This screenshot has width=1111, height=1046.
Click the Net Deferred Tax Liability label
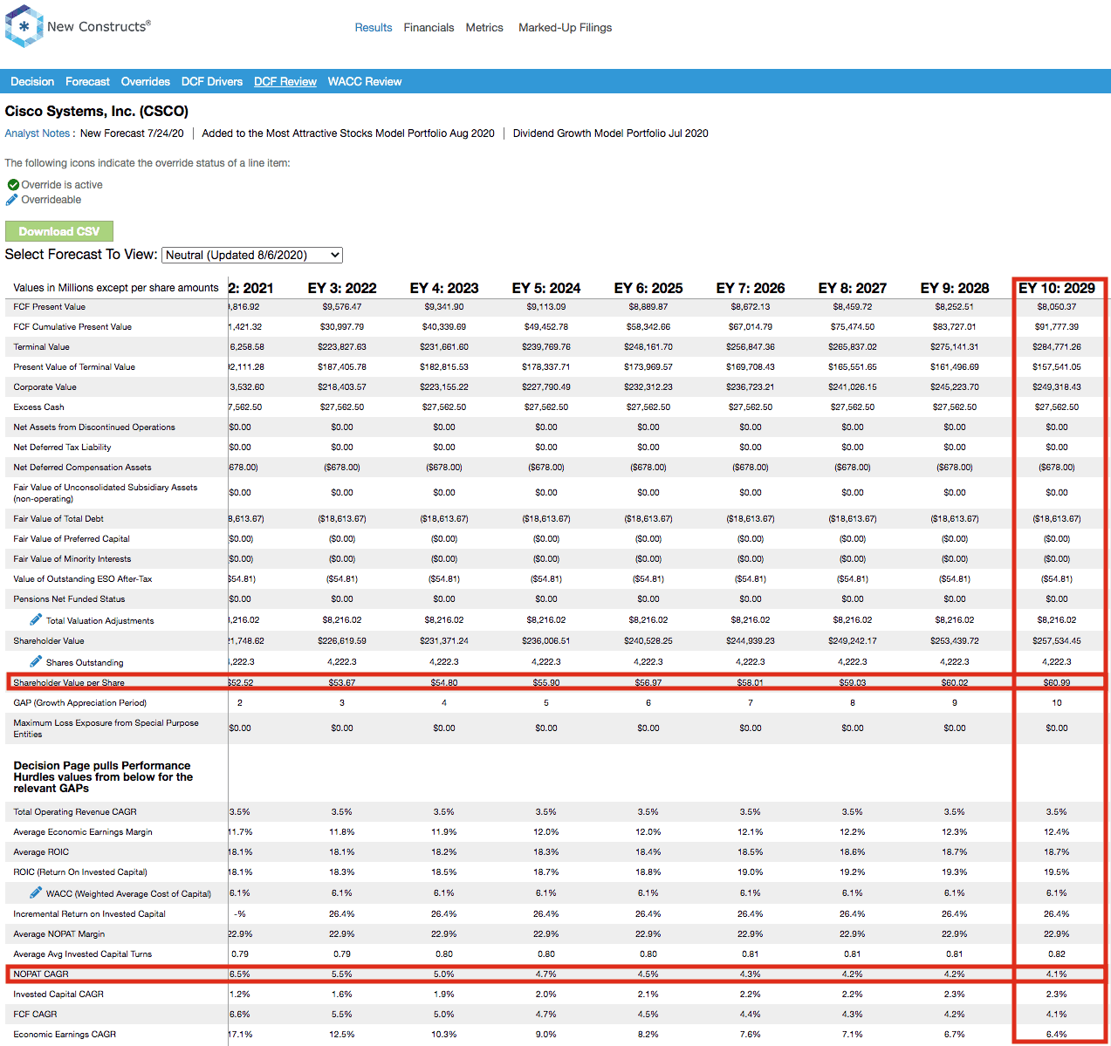(x=62, y=448)
